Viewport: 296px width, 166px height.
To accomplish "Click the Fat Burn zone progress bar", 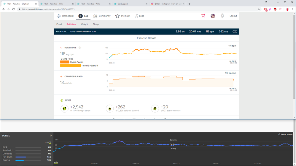I will click(28, 157).
